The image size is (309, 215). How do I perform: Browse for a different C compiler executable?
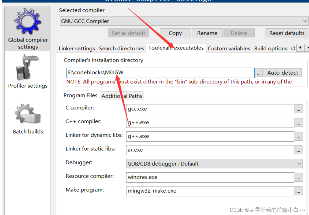coord(298,109)
